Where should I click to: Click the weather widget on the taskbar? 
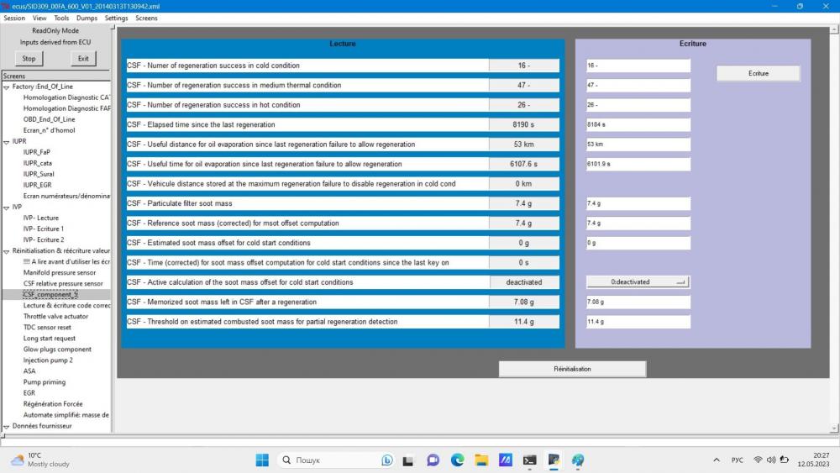click(40, 460)
